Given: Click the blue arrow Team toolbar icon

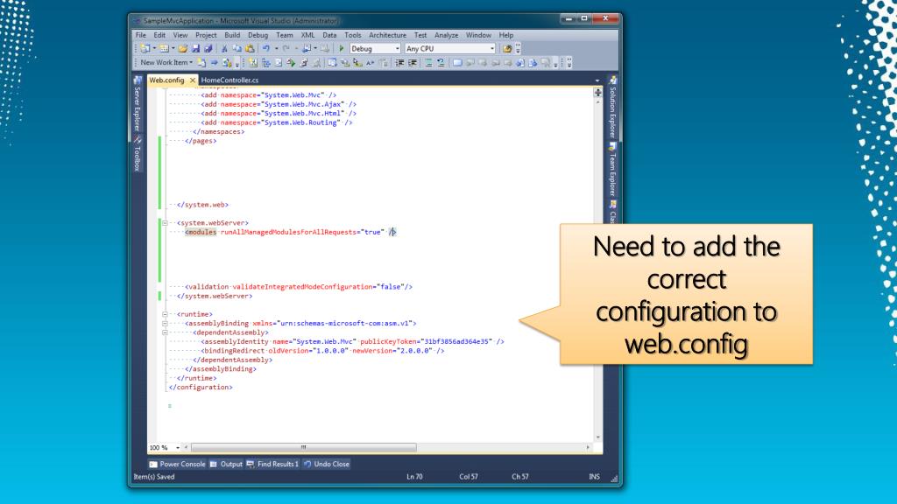Looking at the screenshot, I should [214, 62].
